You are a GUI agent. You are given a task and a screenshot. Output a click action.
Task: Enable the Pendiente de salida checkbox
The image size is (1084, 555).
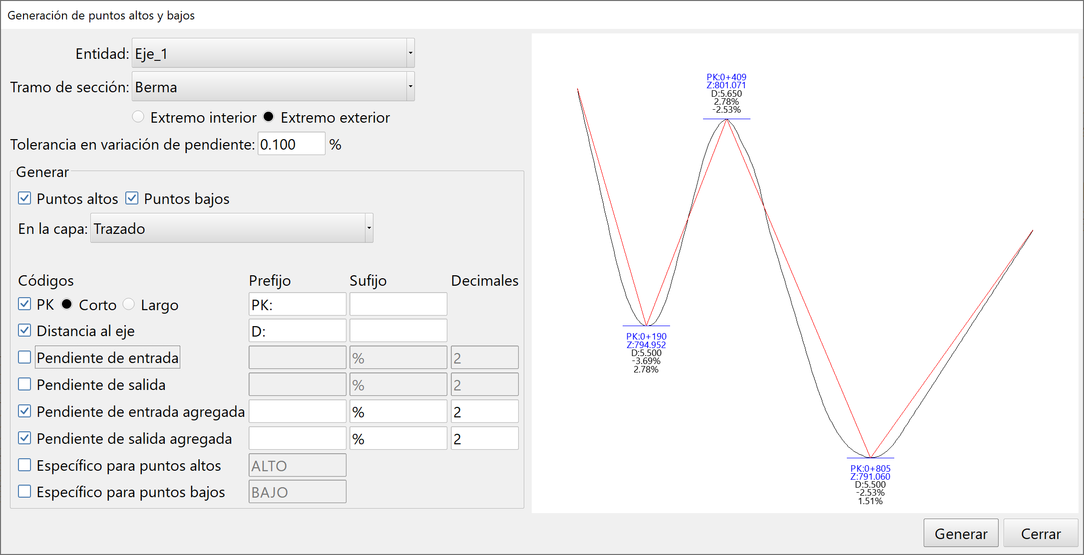[x=24, y=384]
